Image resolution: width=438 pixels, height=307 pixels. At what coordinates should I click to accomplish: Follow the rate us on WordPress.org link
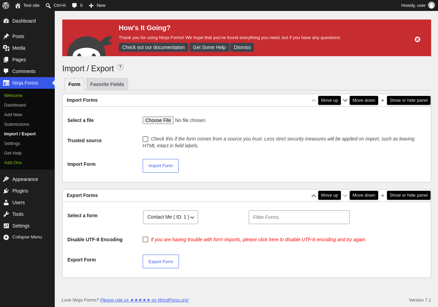(x=144, y=300)
